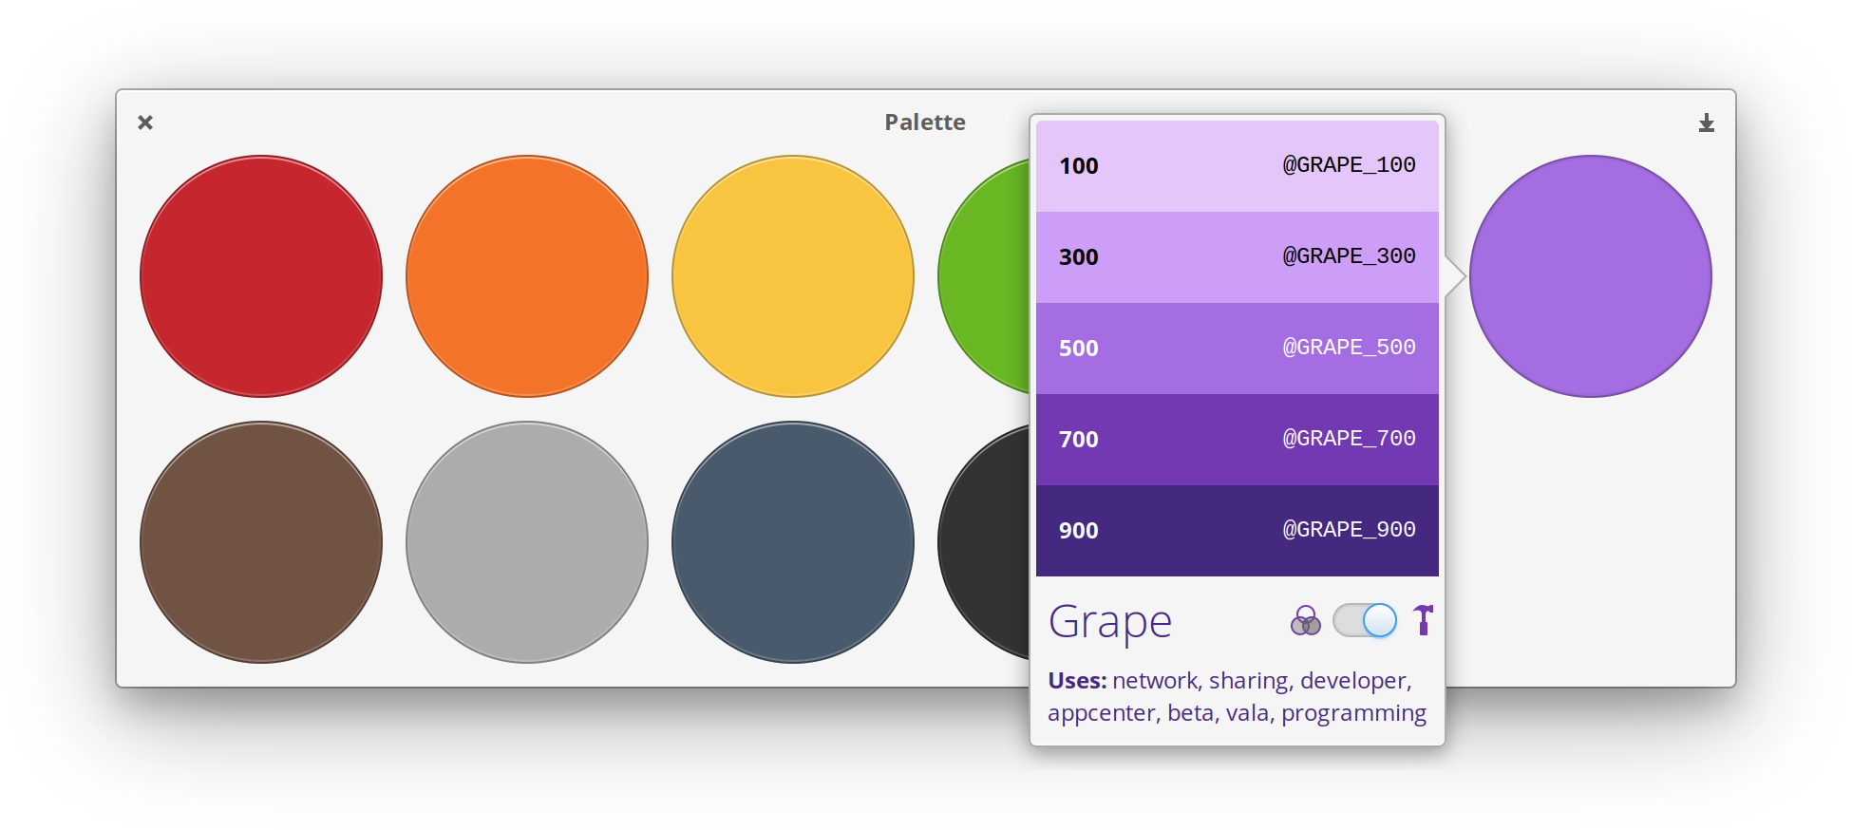Open the slate blue color circle
Viewport: 1852px width, 830px height.
tap(793, 541)
